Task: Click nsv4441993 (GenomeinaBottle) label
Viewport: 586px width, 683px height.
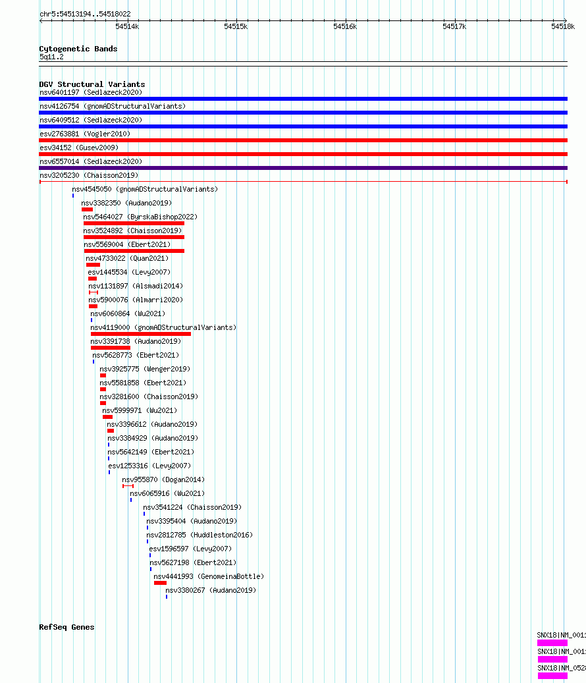Action: tap(209, 577)
